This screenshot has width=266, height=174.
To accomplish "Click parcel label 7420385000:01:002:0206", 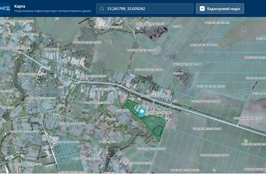I will tap(98, 102).
